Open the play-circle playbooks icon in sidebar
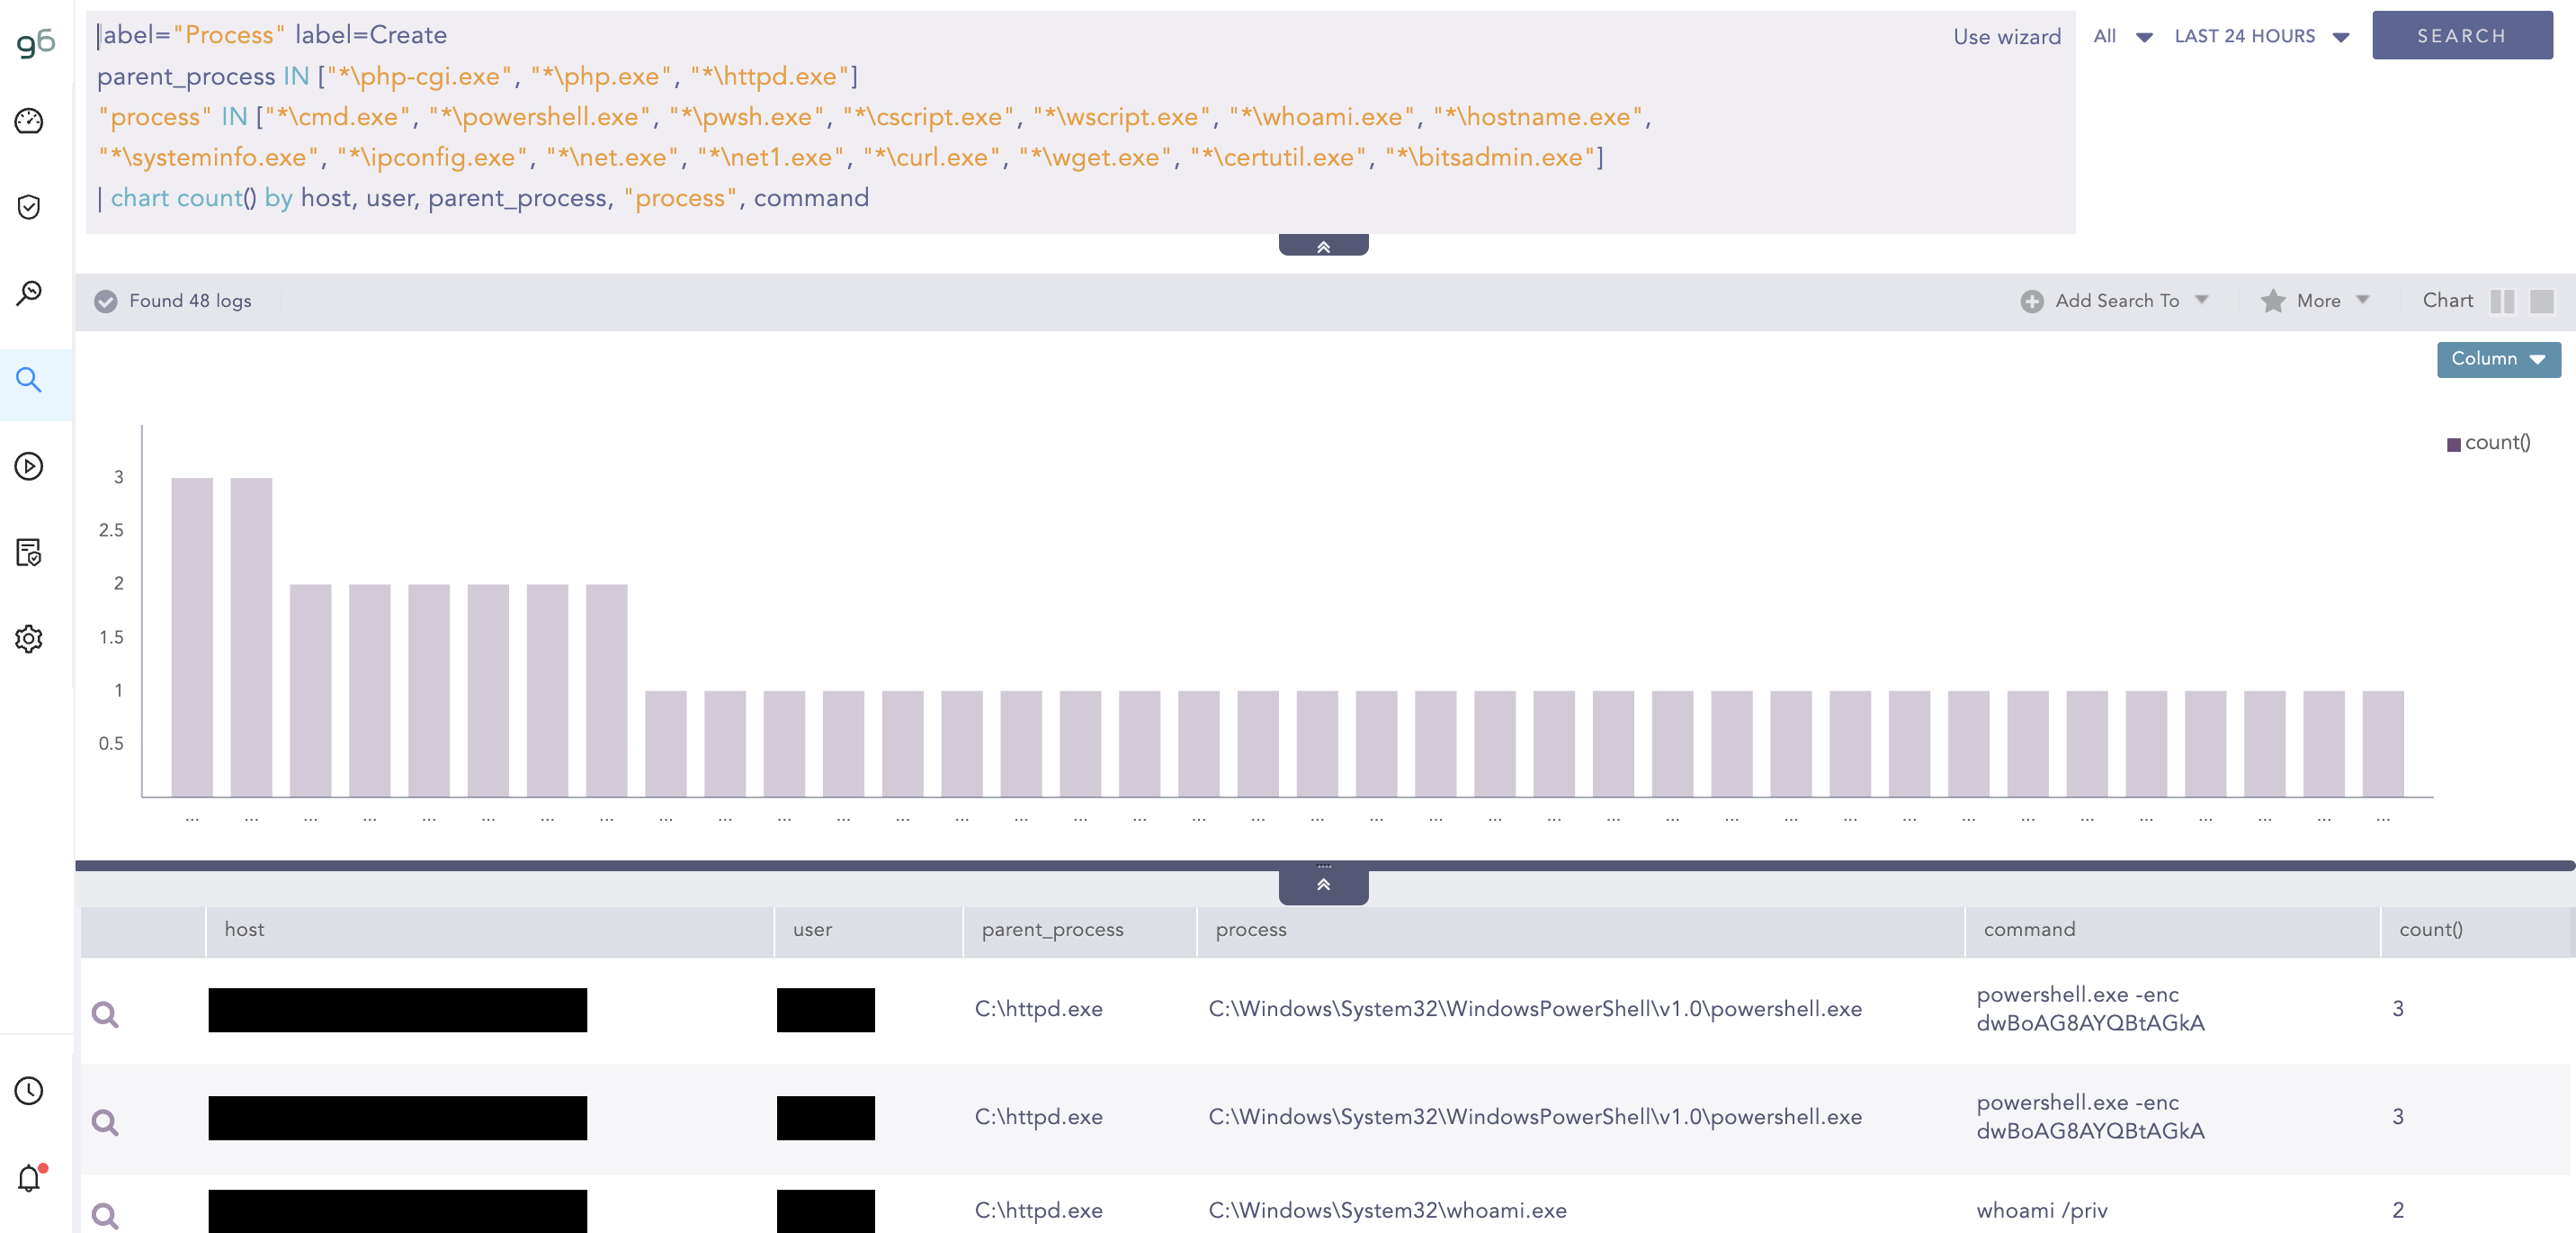The image size is (2576, 1233). point(29,466)
